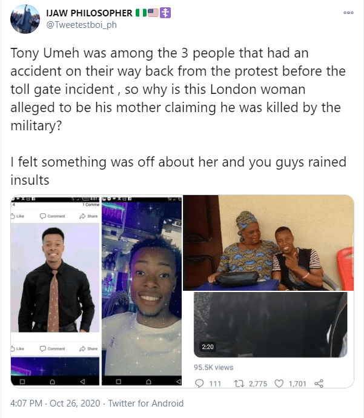The height and width of the screenshot is (418, 364).
Task: Like the tweet with the heart icon
Action: (x=279, y=383)
